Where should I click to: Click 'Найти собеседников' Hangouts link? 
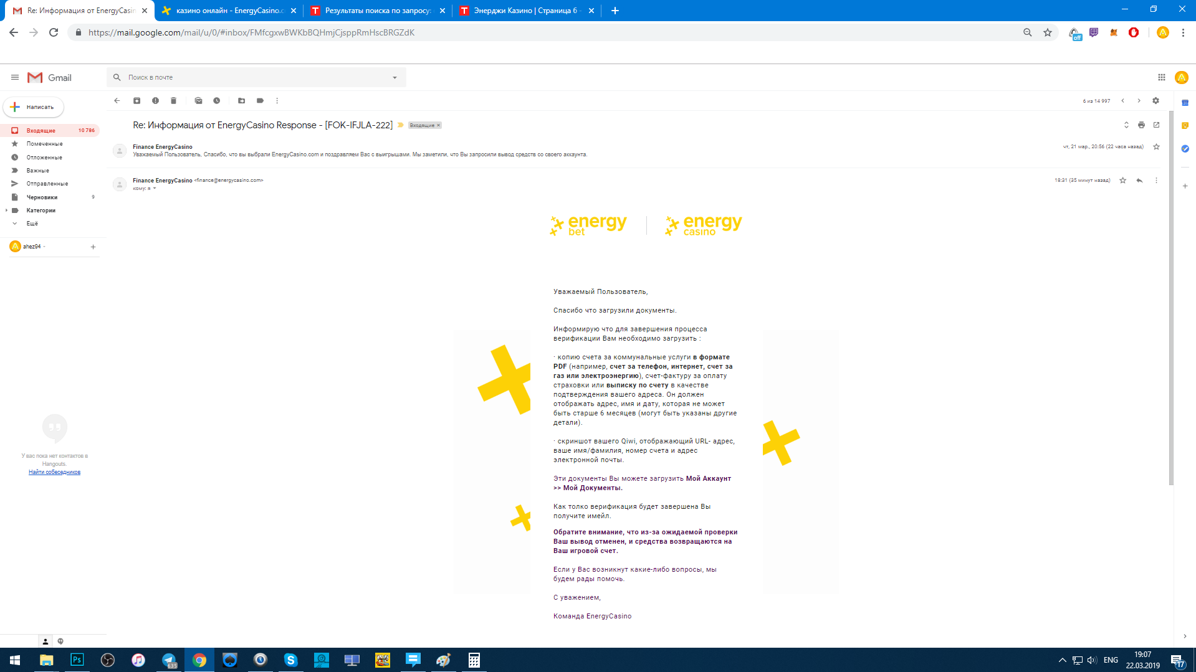(54, 472)
